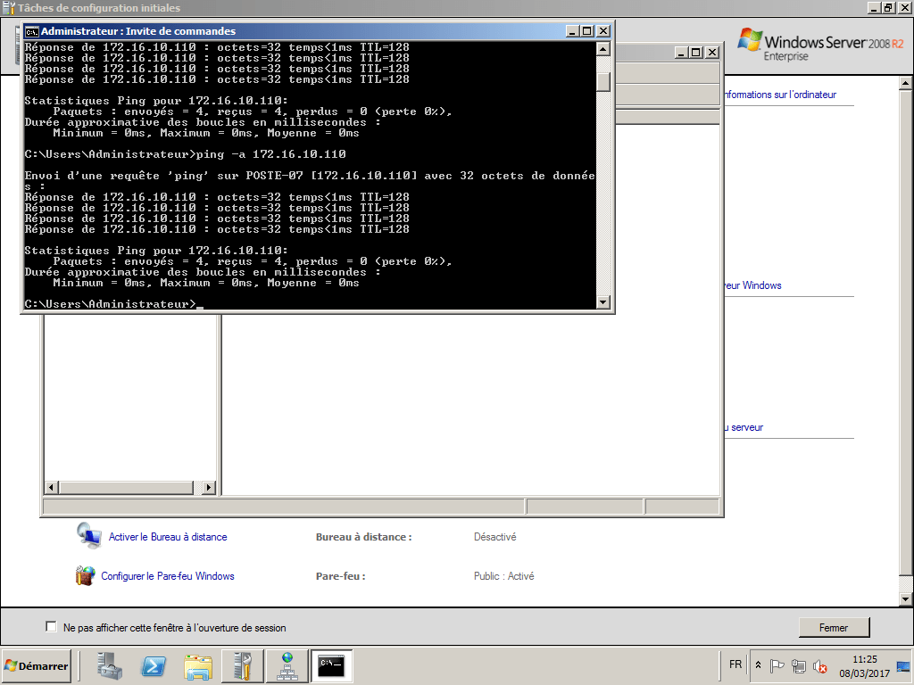Unmute the speaker icon in the system tray
The height and width of the screenshot is (685, 914).
coord(819,665)
